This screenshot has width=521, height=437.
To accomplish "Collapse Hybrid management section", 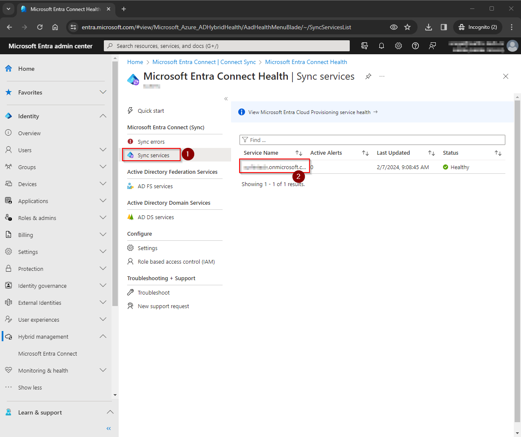I will tap(103, 336).
